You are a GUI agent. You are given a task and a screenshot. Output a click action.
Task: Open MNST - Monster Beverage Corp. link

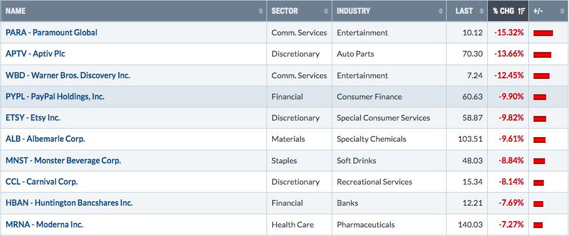(63, 161)
